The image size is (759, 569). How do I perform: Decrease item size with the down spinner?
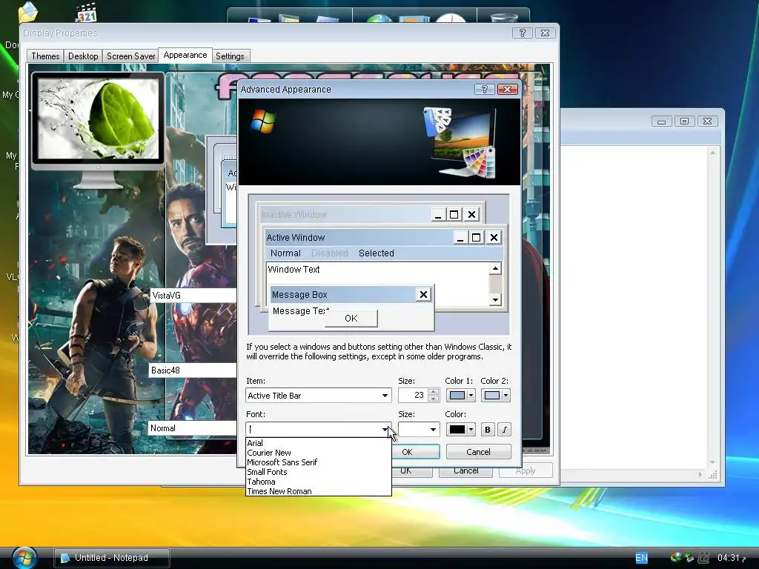pyautogui.click(x=433, y=399)
